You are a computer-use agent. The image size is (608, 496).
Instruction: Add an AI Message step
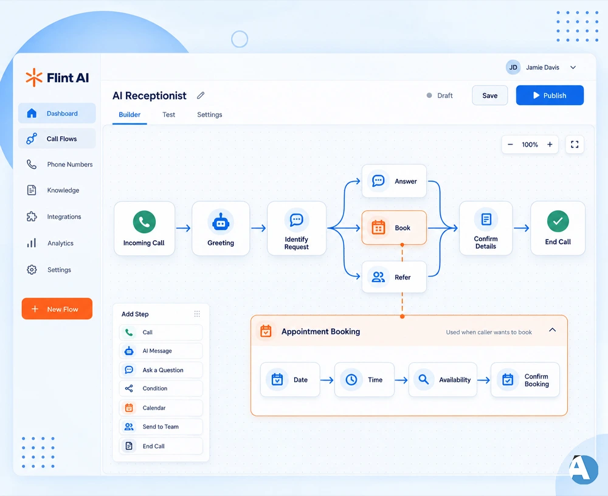point(161,351)
